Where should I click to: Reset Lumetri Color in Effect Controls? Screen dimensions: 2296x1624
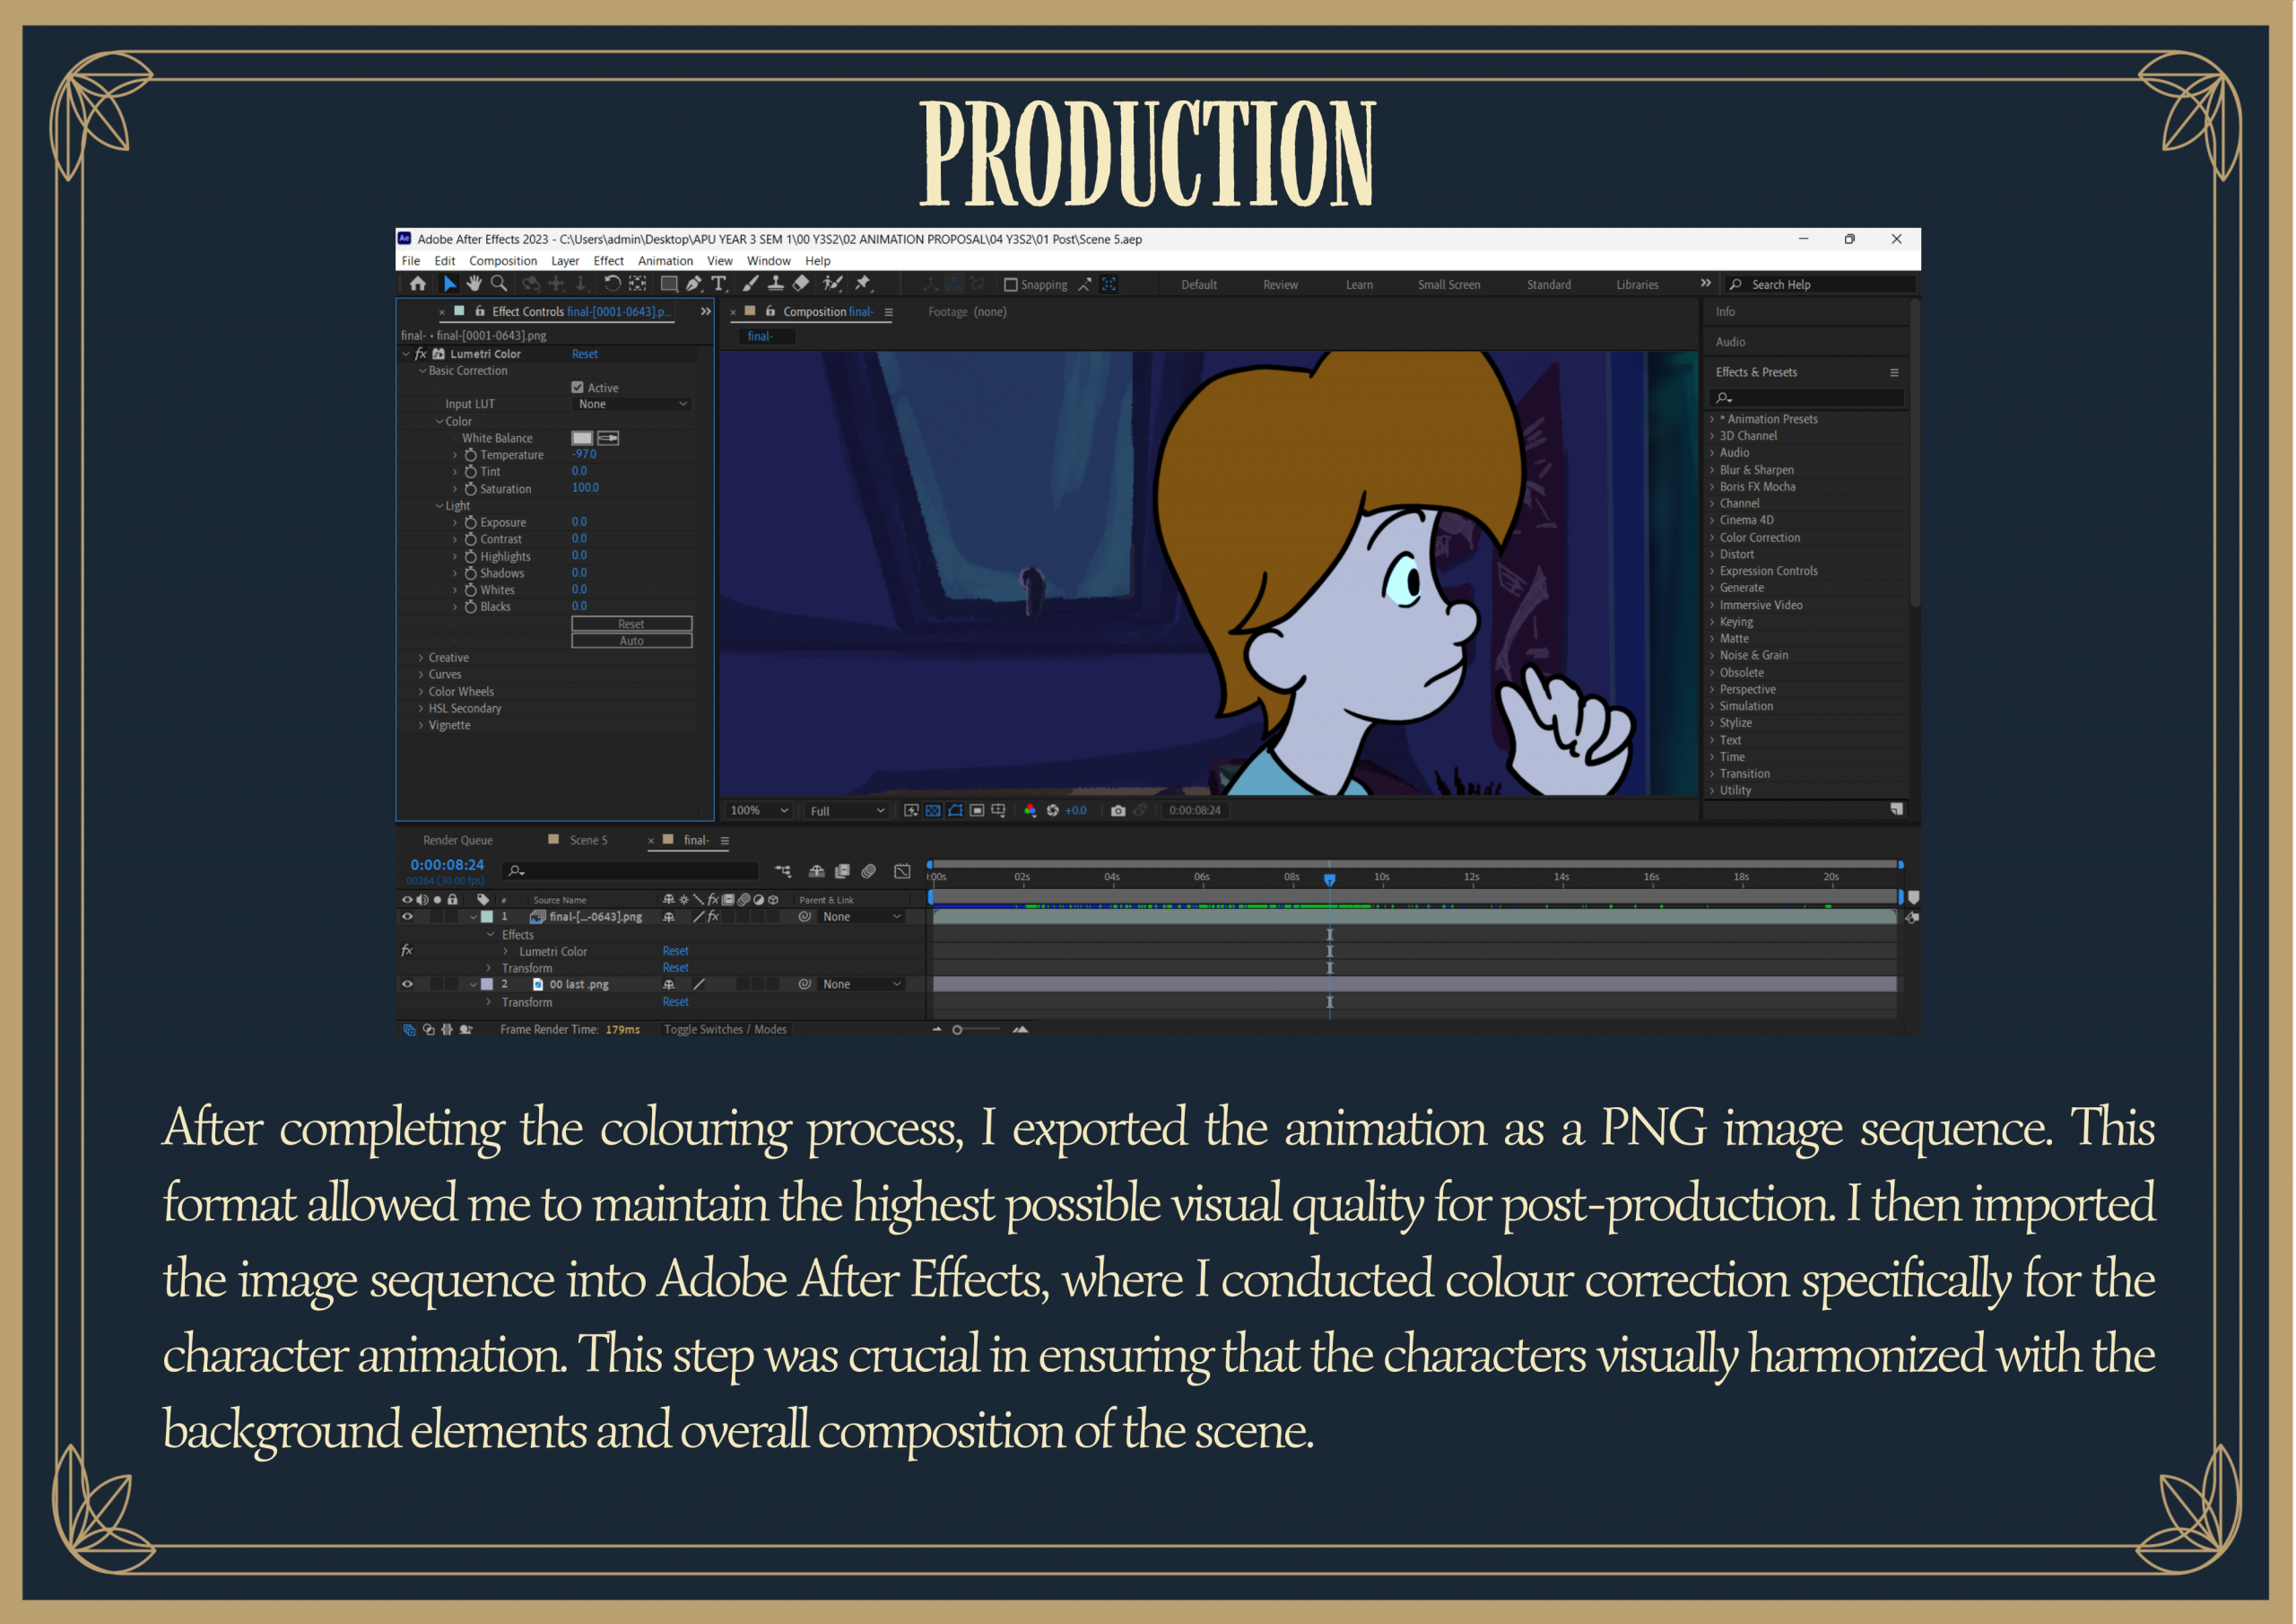point(585,354)
